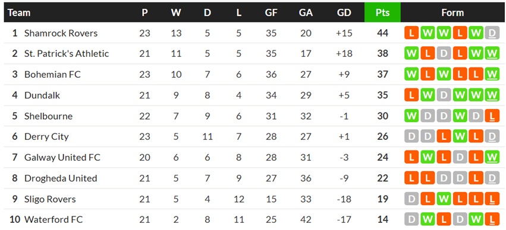Viewport: 506px width, 230px height.
Task: Open the Shamrock Rovers team link
Action: click(x=61, y=33)
